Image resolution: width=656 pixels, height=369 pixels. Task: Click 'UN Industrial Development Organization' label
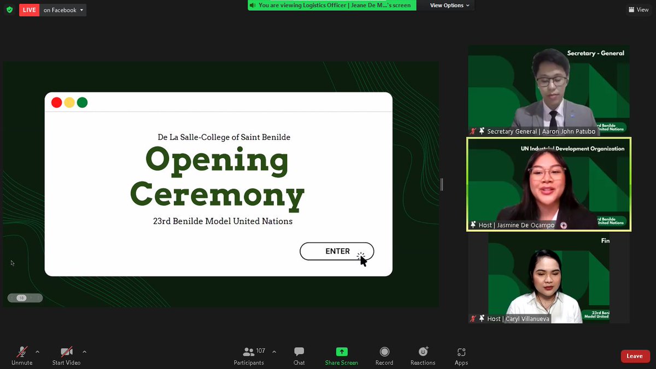tap(572, 149)
